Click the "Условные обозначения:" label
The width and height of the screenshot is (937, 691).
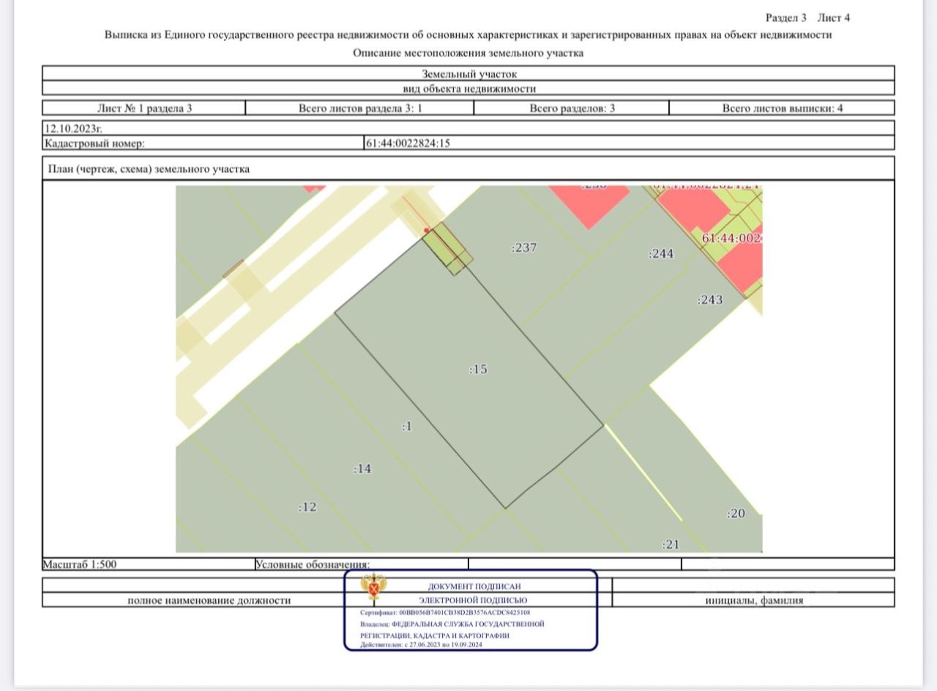(313, 564)
